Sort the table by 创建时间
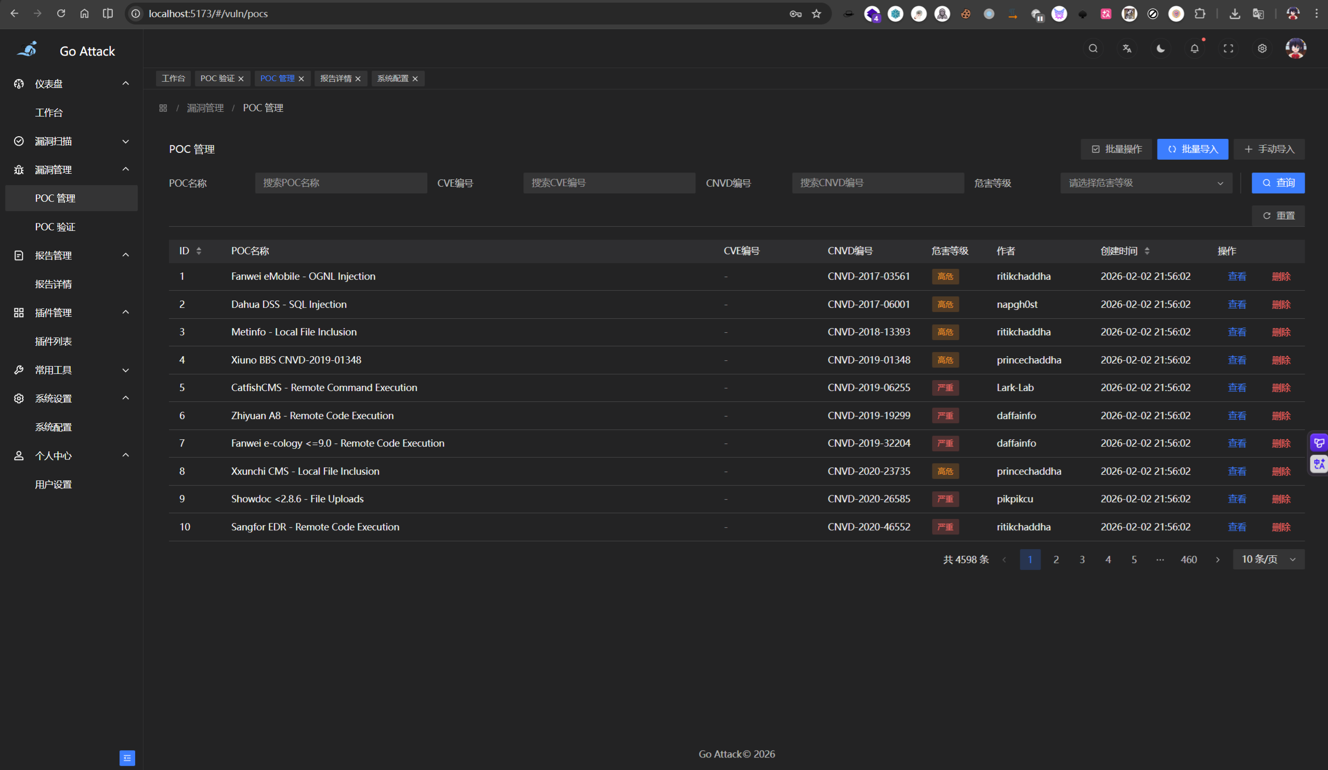The image size is (1328, 770). pyautogui.click(x=1147, y=251)
